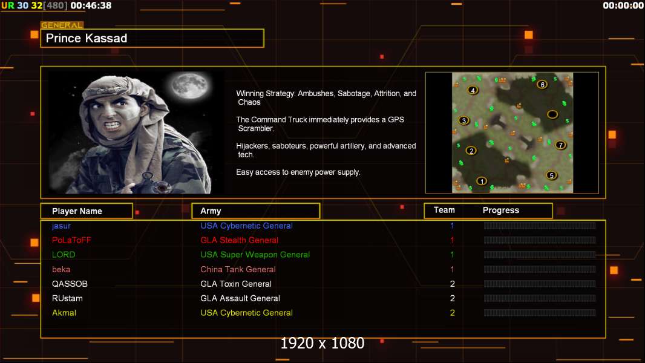Screen dimensions: 645x363
Task: Click start position marker 2 on the minimap
Action: point(471,151)
